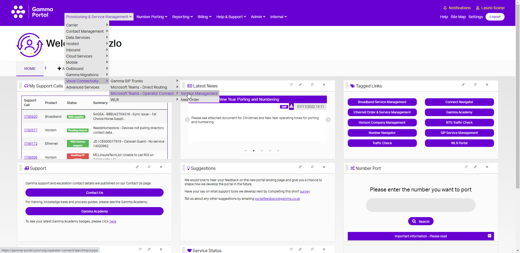
Task: Choose WLR menu item
Action: coord(144,100)
